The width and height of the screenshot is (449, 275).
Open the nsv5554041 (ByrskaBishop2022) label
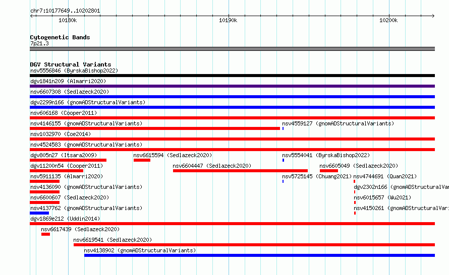(x=326, y=155)
